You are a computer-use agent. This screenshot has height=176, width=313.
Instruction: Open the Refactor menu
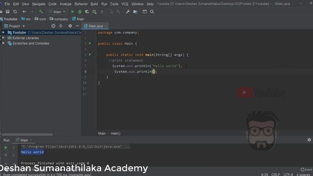click(x=81, y=4)
